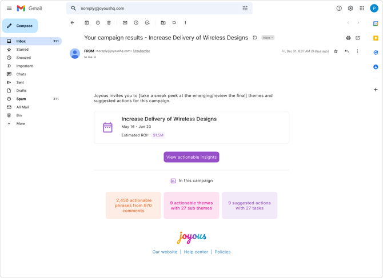Screen dimensions: 383x278
Task: Star this email from Joyous
Action: 336,51
